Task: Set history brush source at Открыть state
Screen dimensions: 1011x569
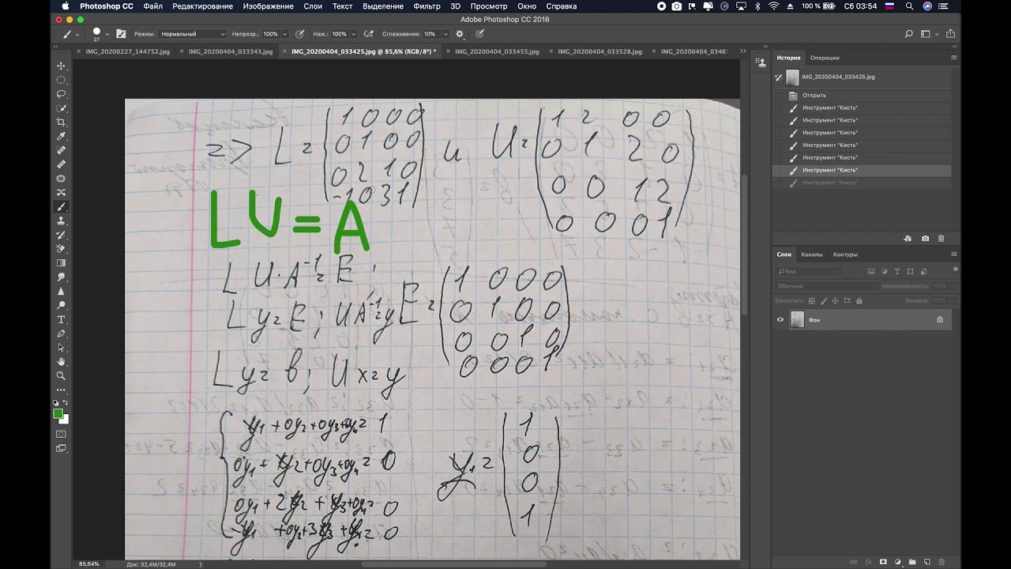Action: point(779,95)
